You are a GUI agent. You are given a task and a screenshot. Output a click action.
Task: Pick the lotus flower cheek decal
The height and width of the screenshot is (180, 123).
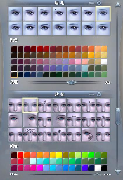point(89,135)
